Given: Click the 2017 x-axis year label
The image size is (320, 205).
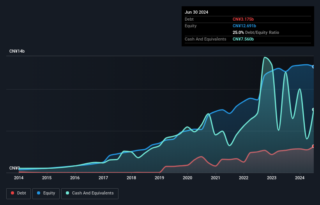Looking at the screenshot, I should (103, 178).
